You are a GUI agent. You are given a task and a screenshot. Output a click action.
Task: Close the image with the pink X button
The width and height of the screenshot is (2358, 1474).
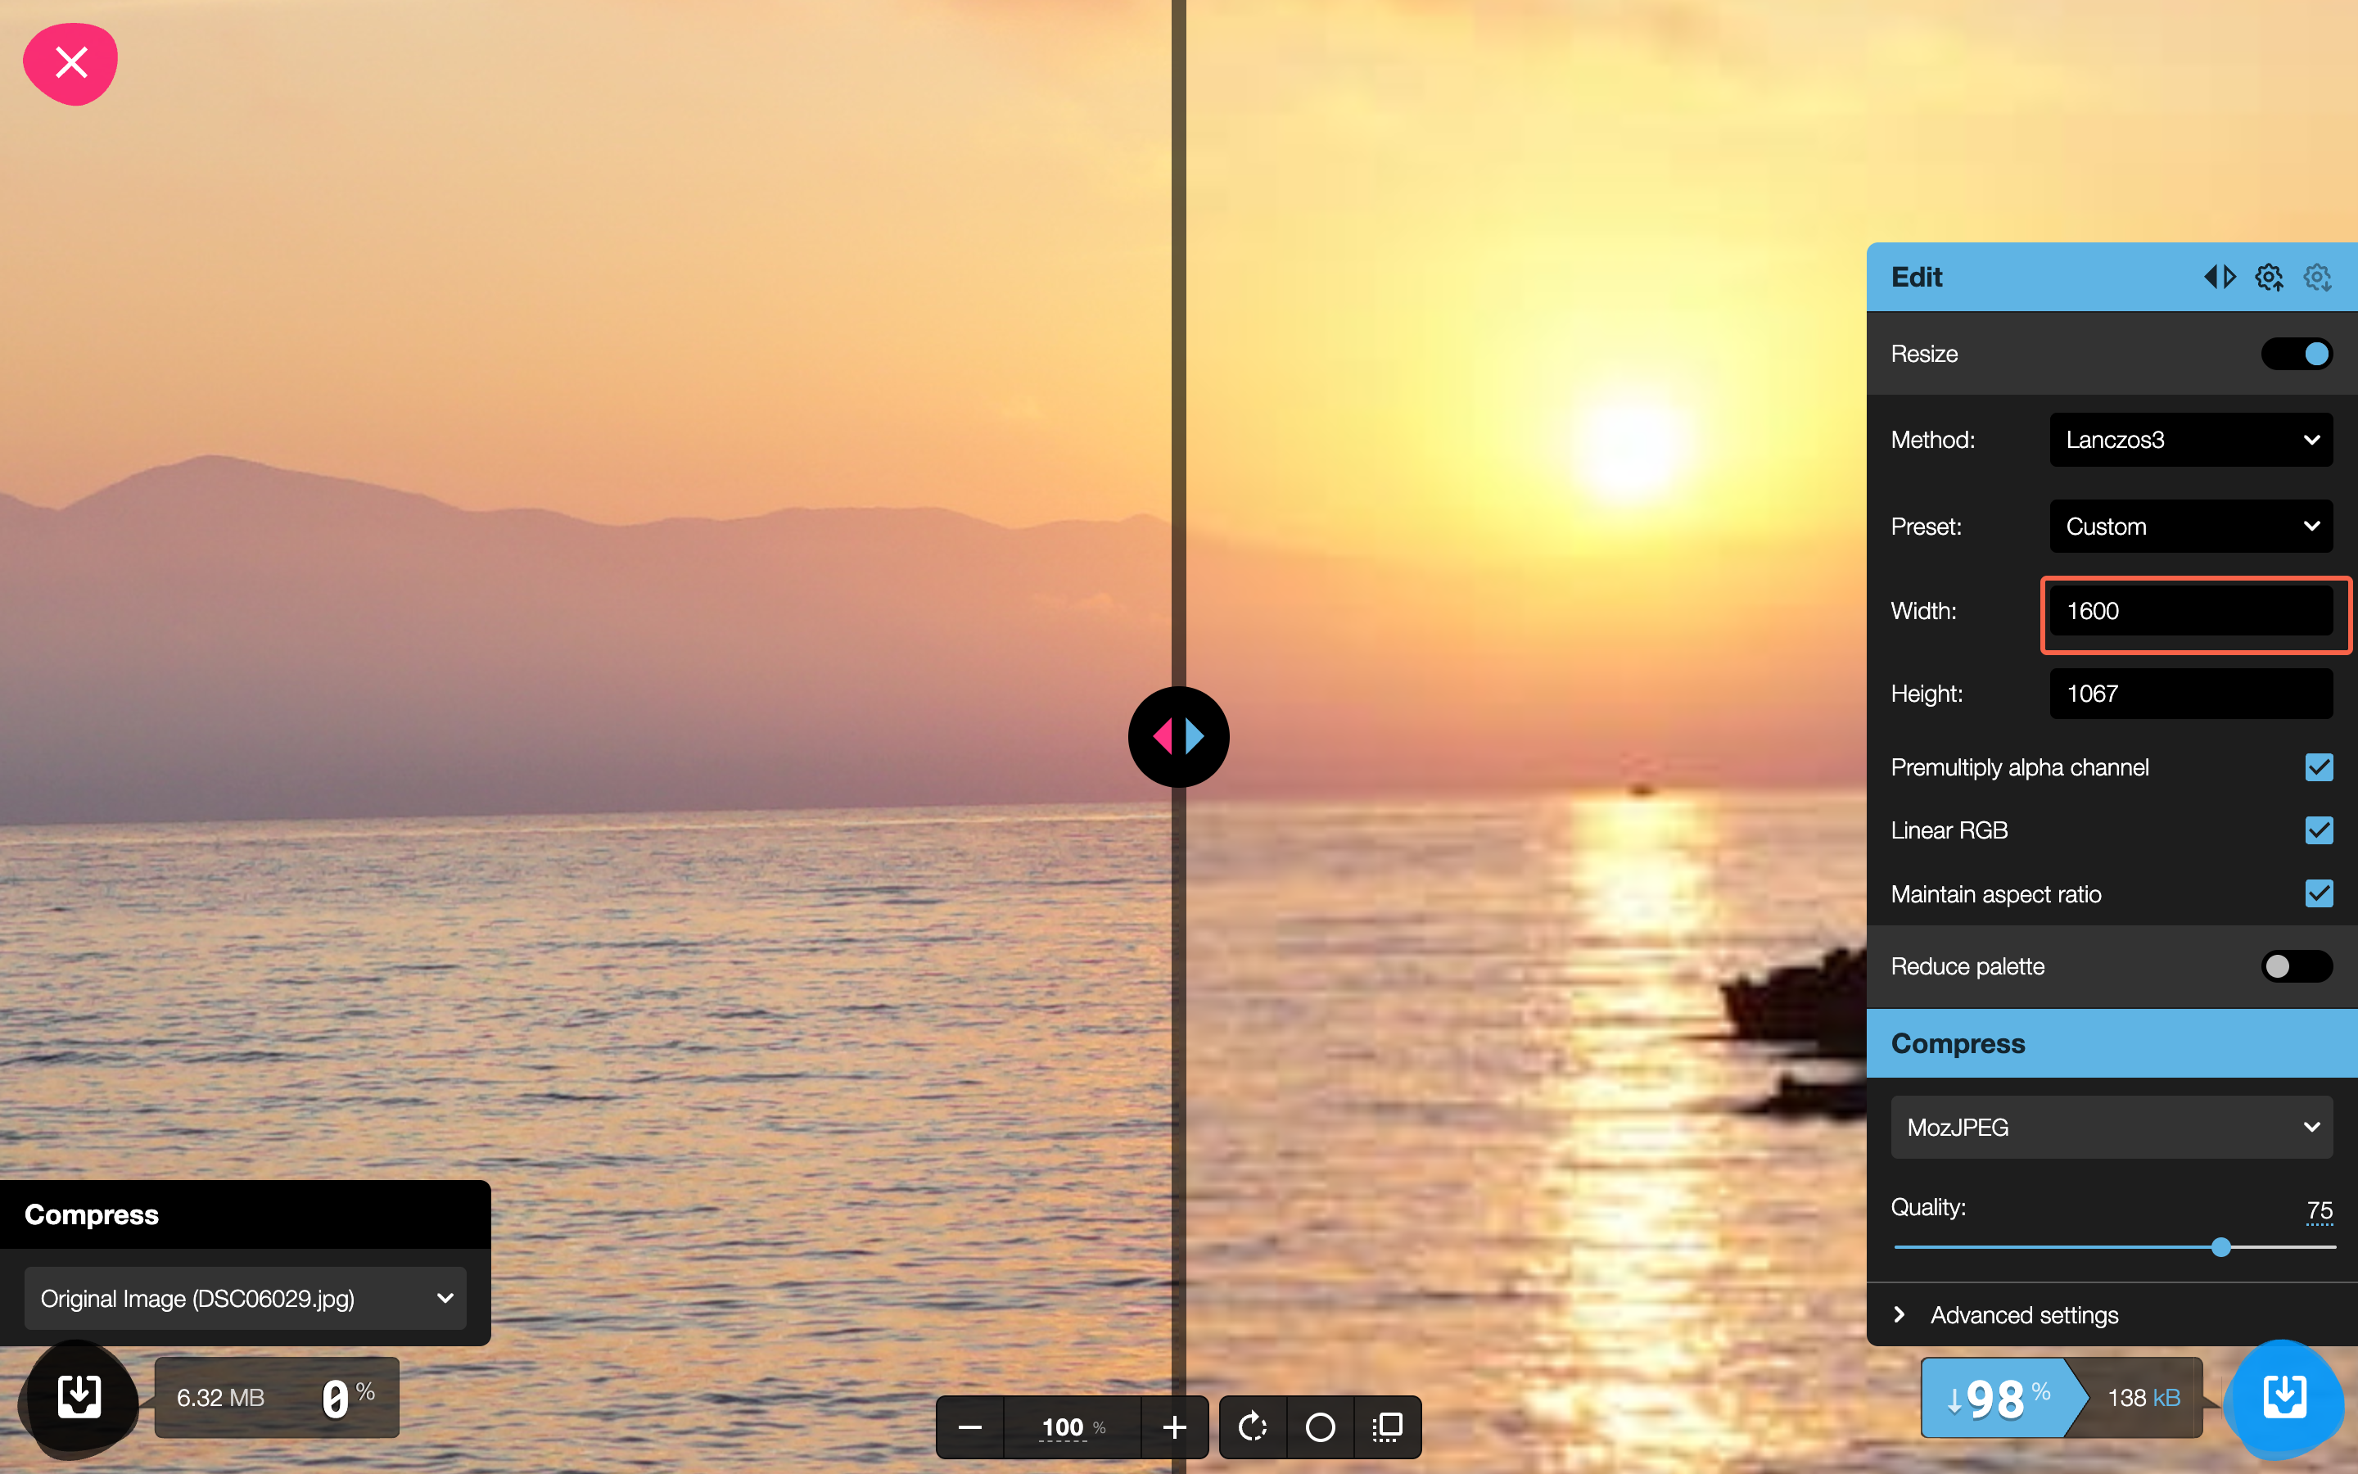(x=70, y=63)
